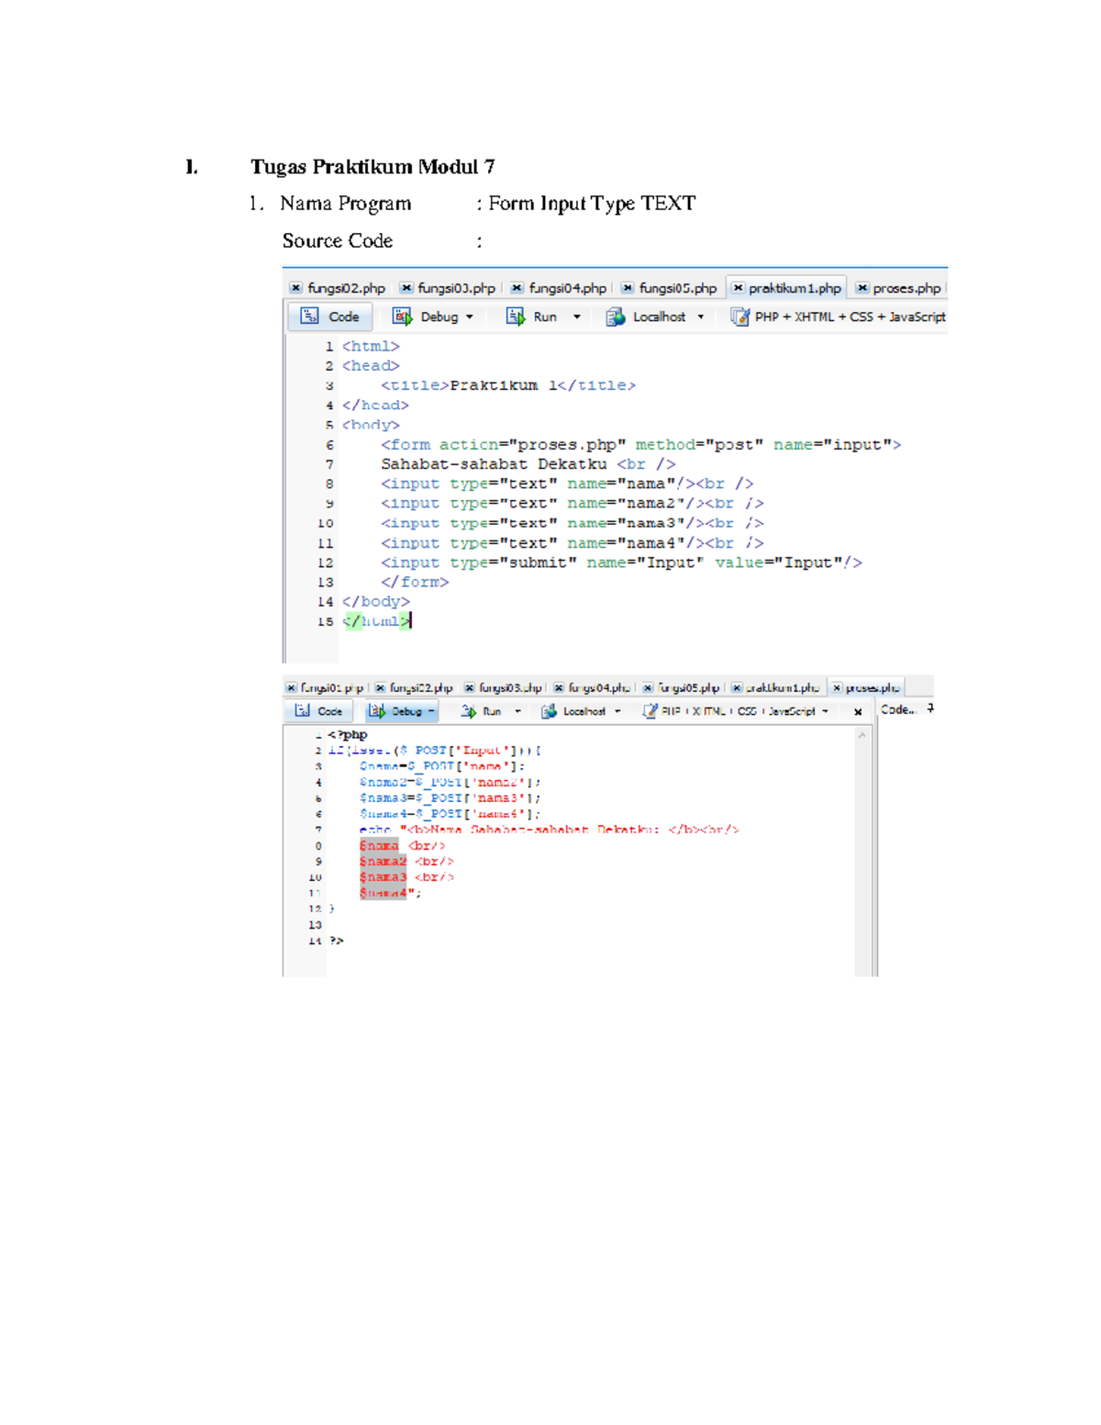1101x1425 pixels.
Task: Open the Localhost dropdown in the lower editor
Action: [x=617, y=710]
